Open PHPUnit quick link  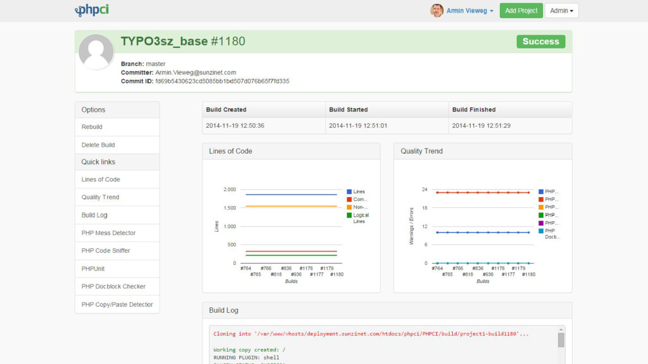[x=117, y=269]
